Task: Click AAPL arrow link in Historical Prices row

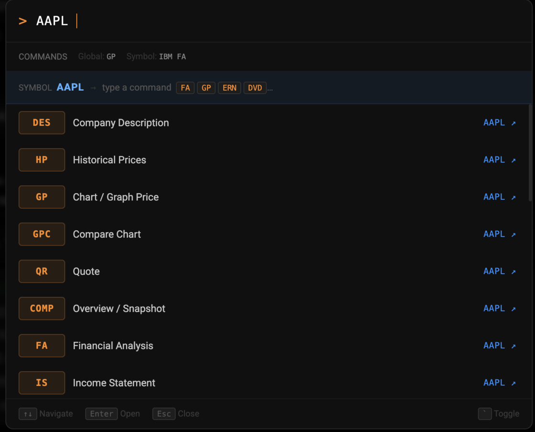Action: (500, 160)
